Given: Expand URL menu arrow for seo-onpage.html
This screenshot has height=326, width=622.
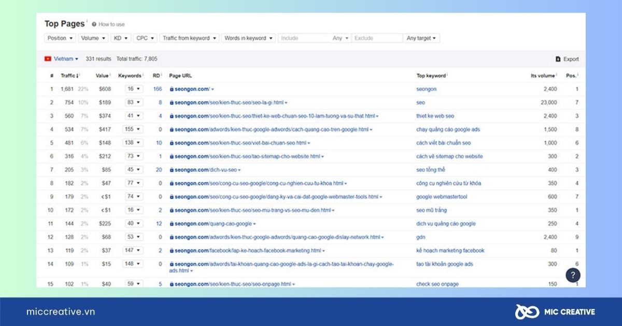Looking at the screenshot, I should pos(293,284).
